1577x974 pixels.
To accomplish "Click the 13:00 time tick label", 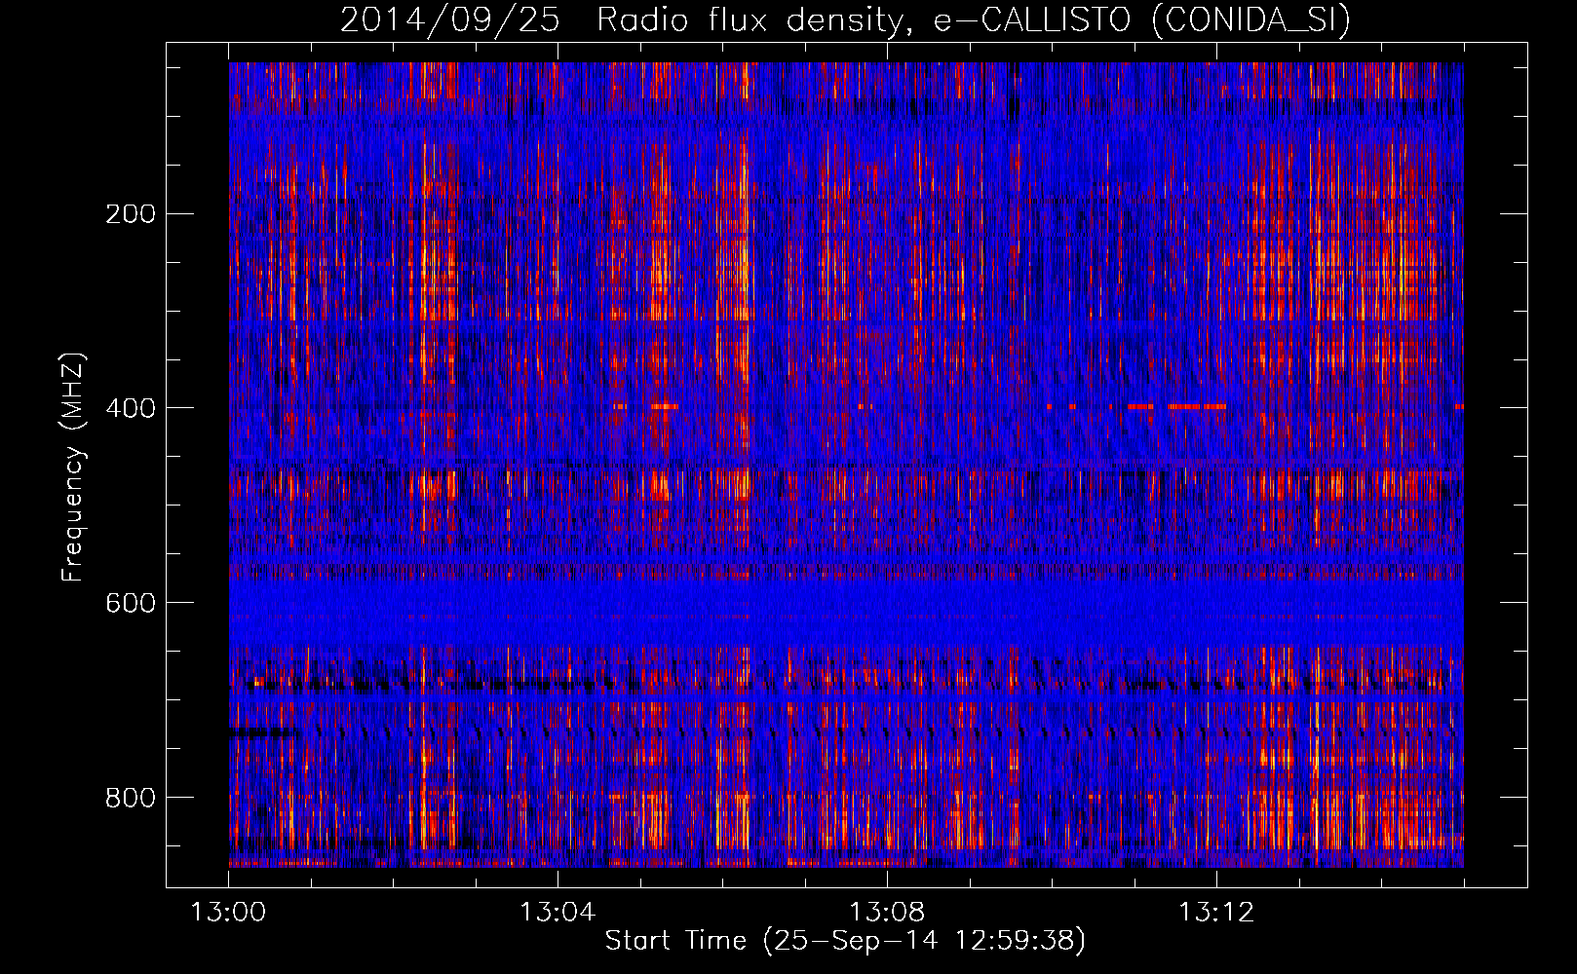I will coord(228,913).
